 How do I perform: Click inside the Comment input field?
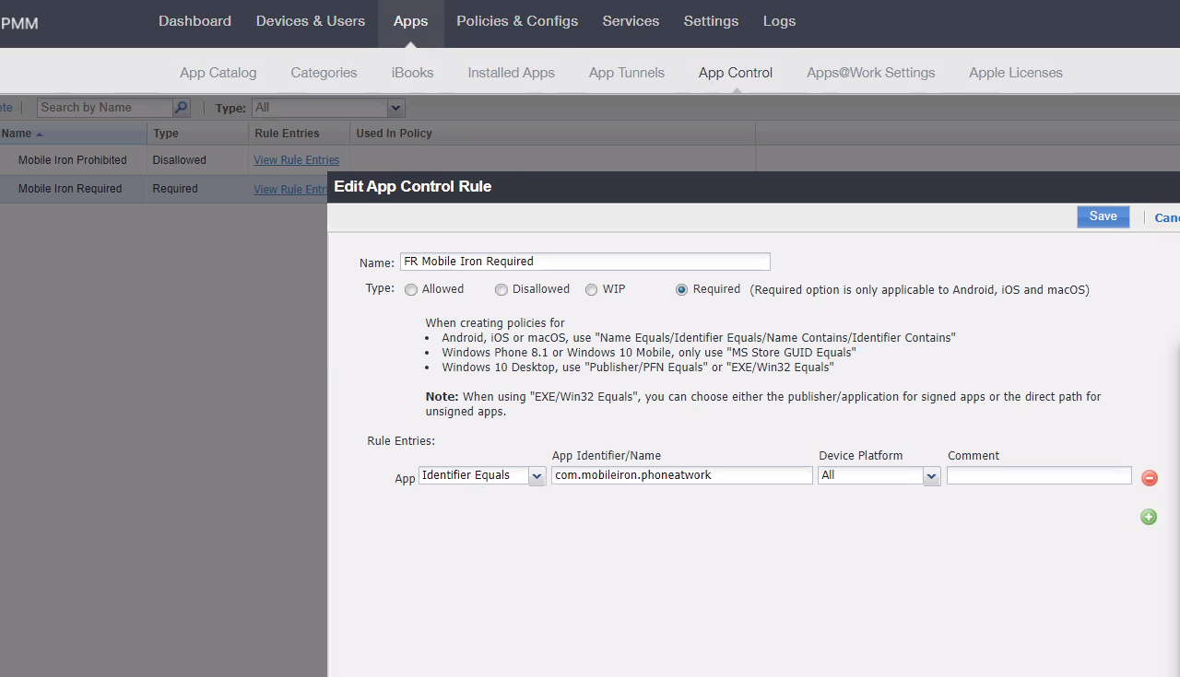pos(1039,474)
